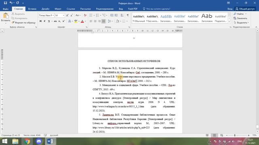Screen dimensions: 259x145
Task: Align text left
Action: click(91, 21)
